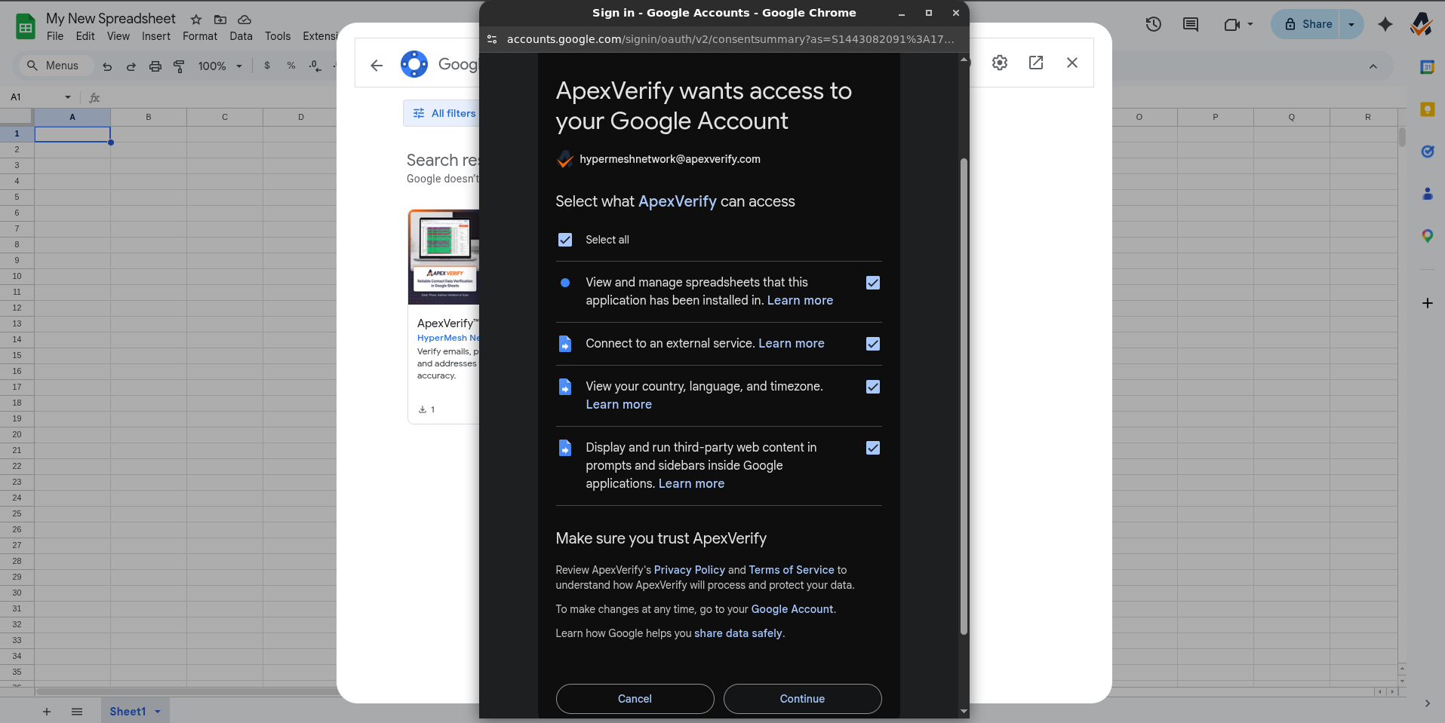Open version history clock icon

tap(1153, 24)
